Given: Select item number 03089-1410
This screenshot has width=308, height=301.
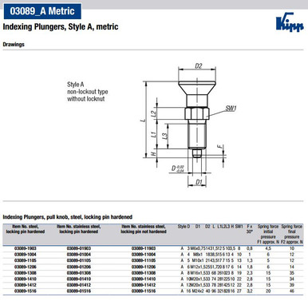Looking at the screenshot, I should [x=26, y=279].
